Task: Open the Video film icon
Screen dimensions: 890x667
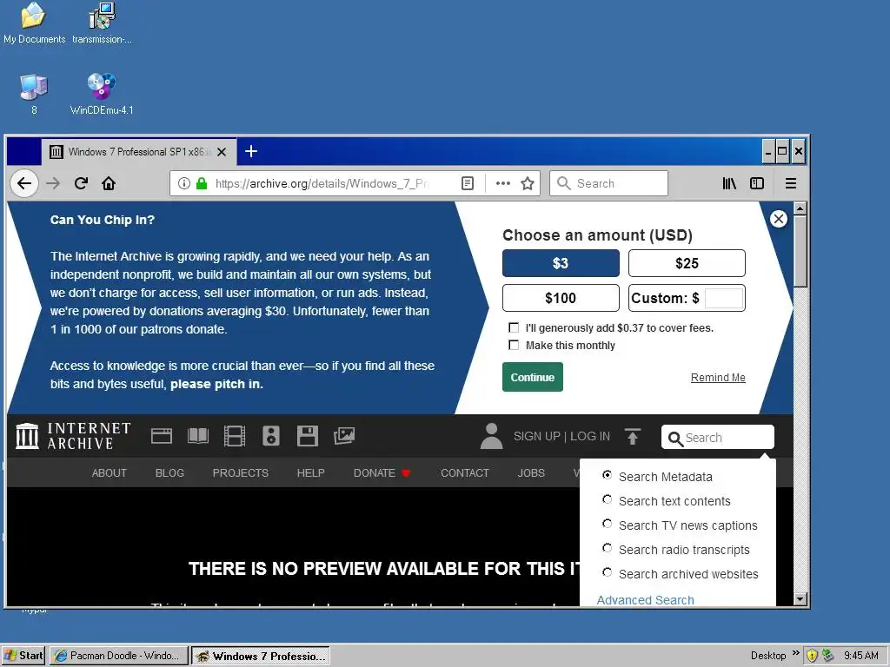Action: [x=235, y=436]
